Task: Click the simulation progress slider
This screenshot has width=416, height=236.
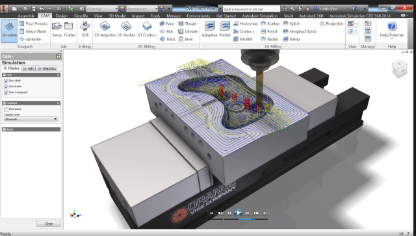Action: tap(238, 219)
